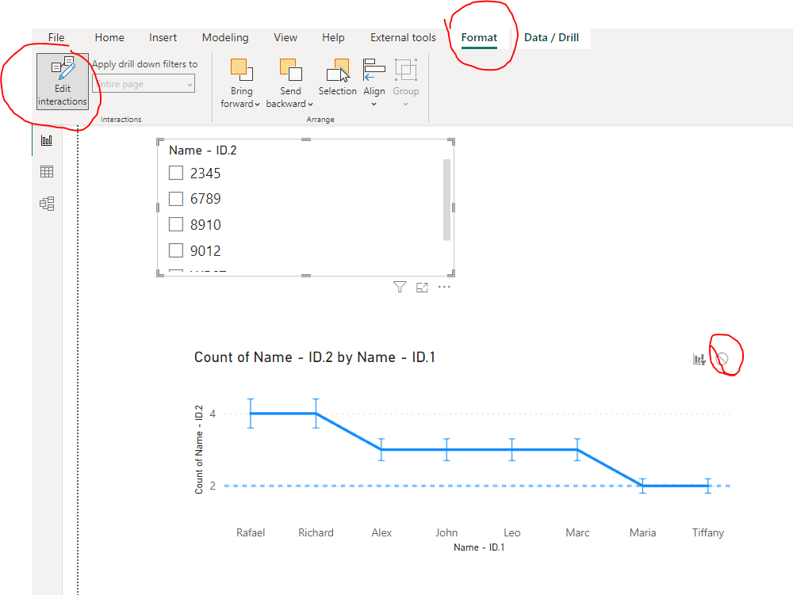Click the Rafael axis label
The image size is (793, 595).
click(x=251, y=532)
